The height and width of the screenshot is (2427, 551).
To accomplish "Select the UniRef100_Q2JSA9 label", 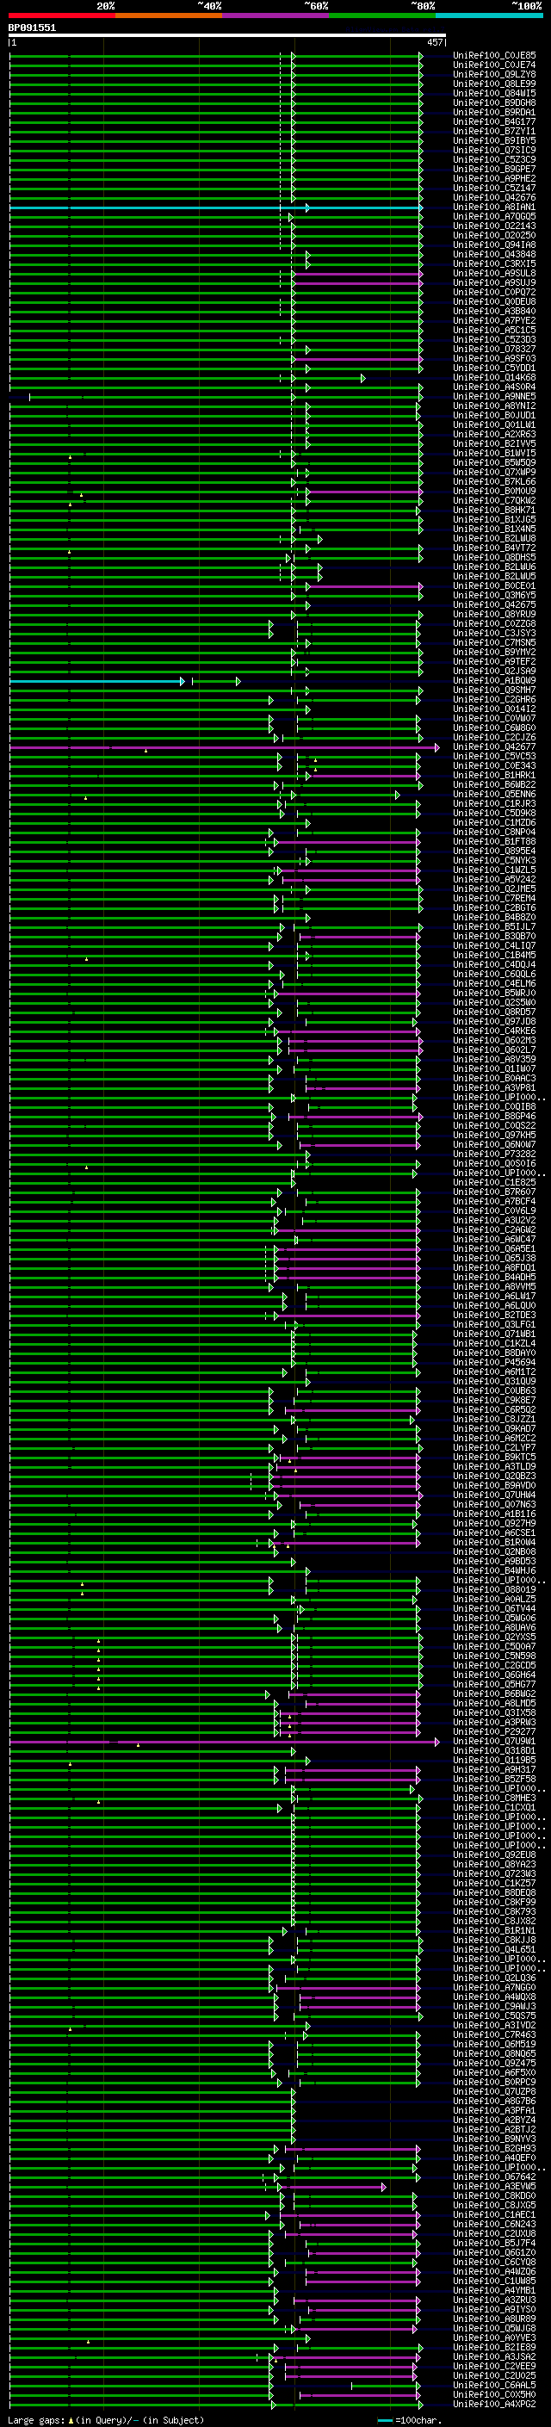I will (x=494, y=672).
